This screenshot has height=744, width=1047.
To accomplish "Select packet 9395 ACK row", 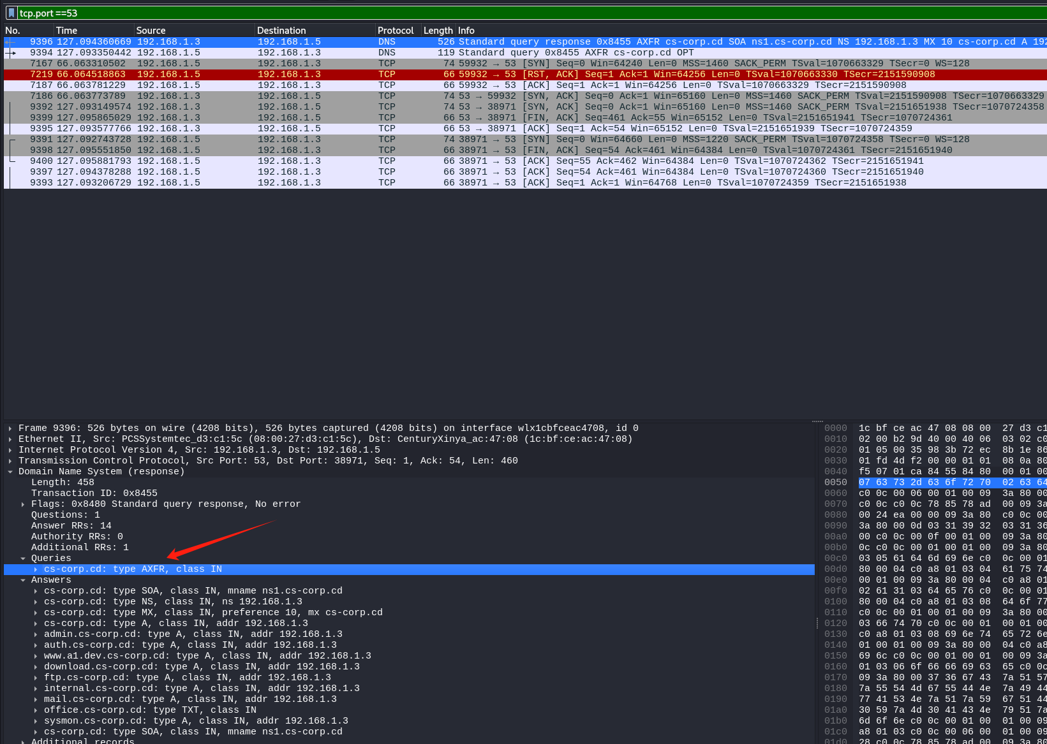I will (x=525, y=129).
